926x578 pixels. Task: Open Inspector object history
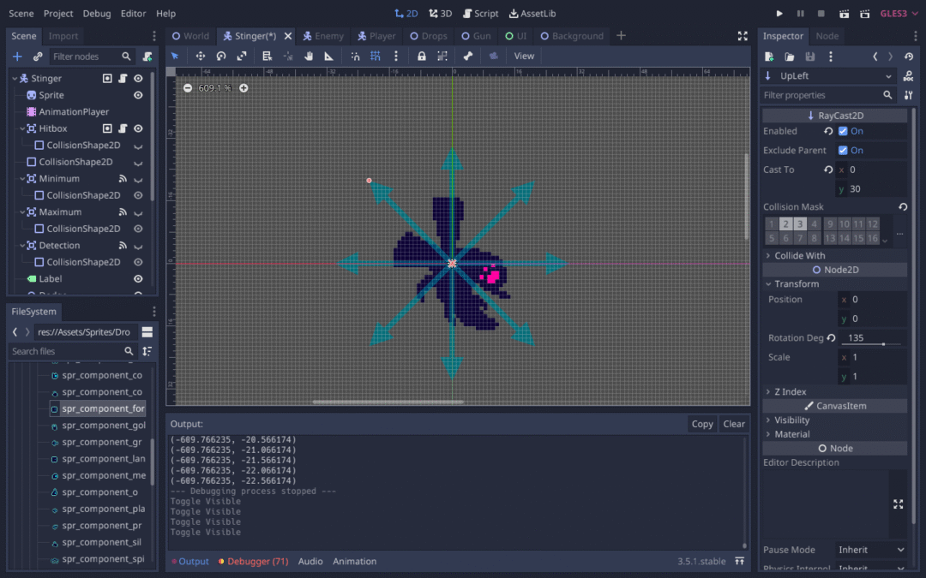[909, 57]
